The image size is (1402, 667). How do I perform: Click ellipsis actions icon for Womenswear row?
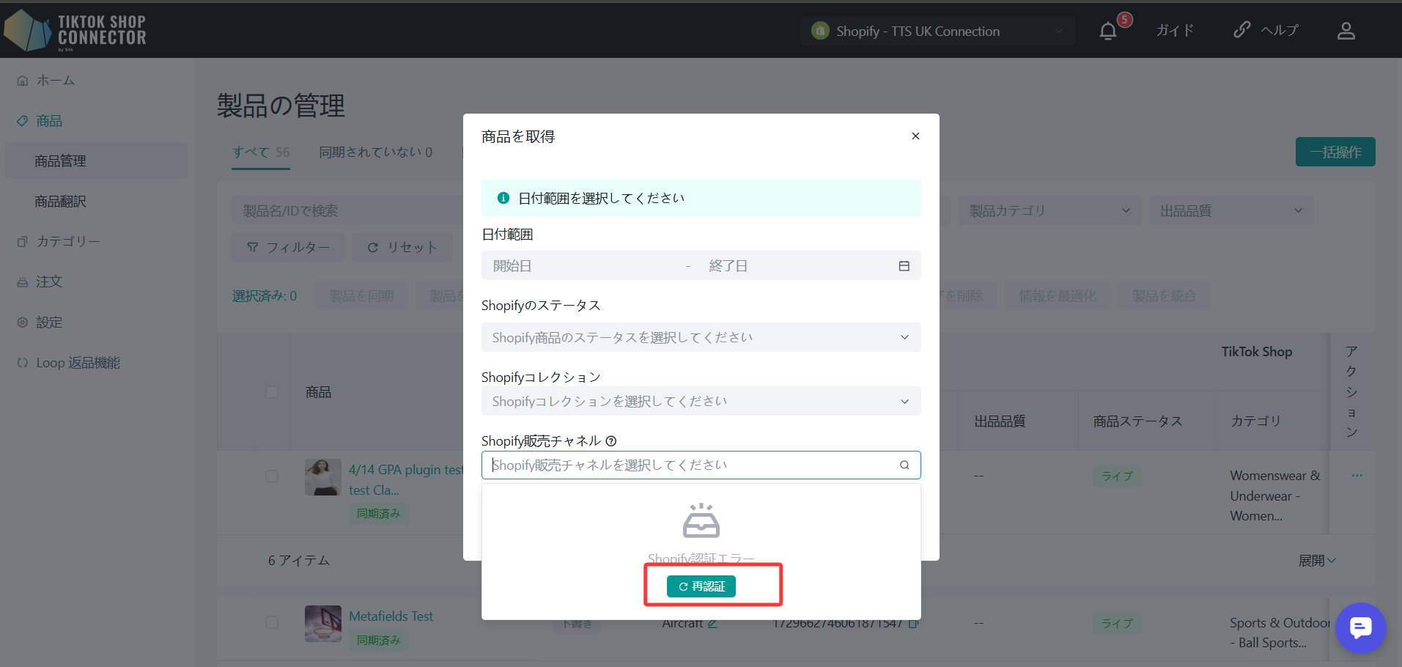click(x=1357, y=476)
